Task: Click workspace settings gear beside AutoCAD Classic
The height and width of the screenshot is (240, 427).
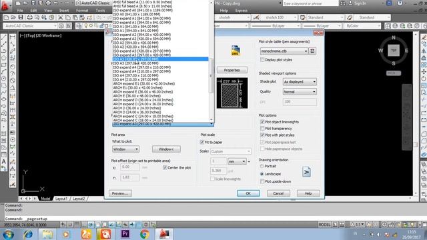Action: point(61,26)
